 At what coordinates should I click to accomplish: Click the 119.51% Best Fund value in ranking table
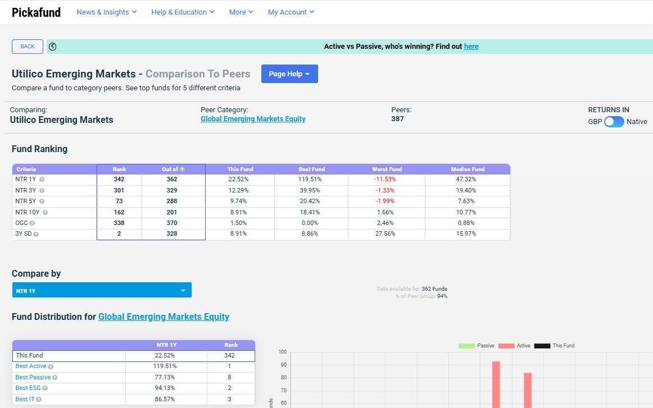tap(310, 179)
